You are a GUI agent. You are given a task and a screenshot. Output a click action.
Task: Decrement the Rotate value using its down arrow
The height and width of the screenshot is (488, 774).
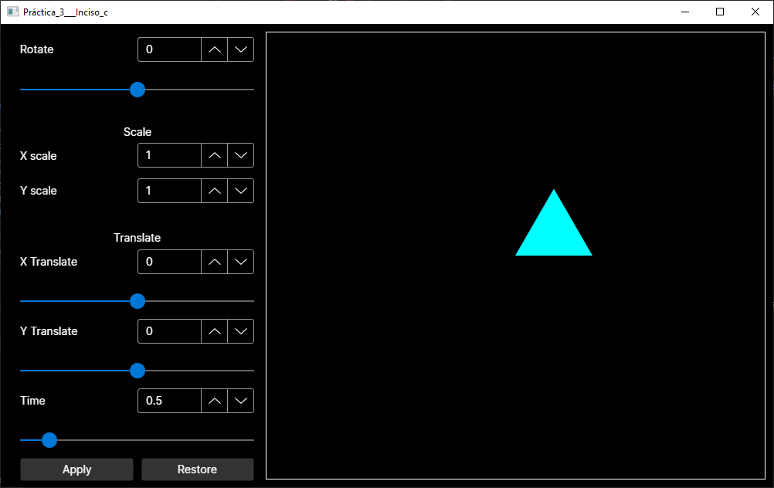pos(240,49)
